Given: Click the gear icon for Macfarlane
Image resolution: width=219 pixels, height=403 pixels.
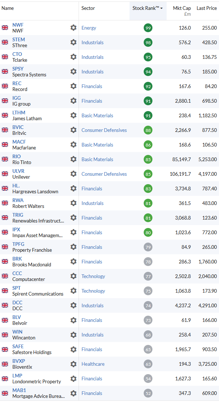Looking at the screenshot, I should [x=73, y=144].
